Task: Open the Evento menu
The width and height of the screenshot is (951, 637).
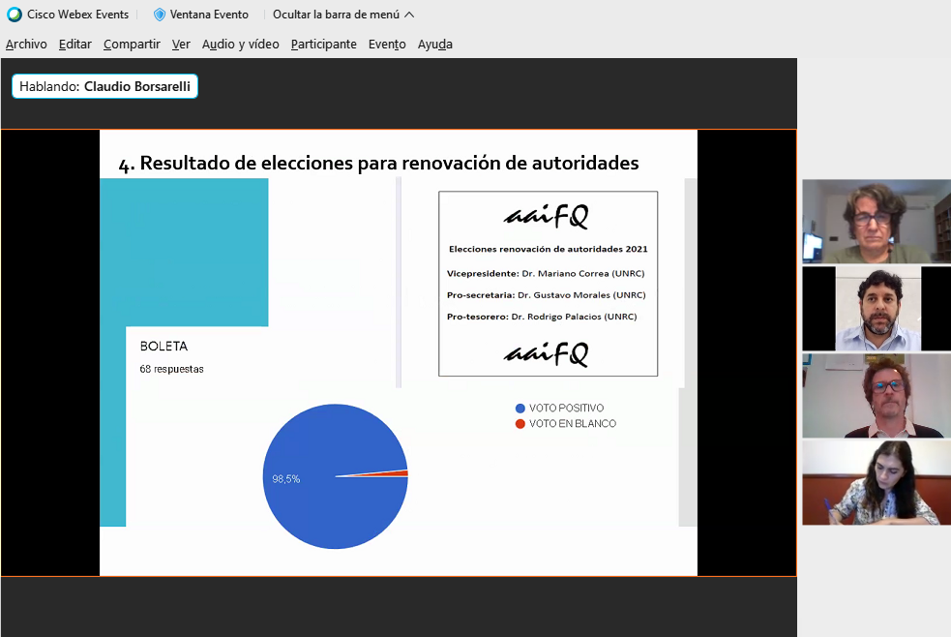Action: click(x=387, y=45)
